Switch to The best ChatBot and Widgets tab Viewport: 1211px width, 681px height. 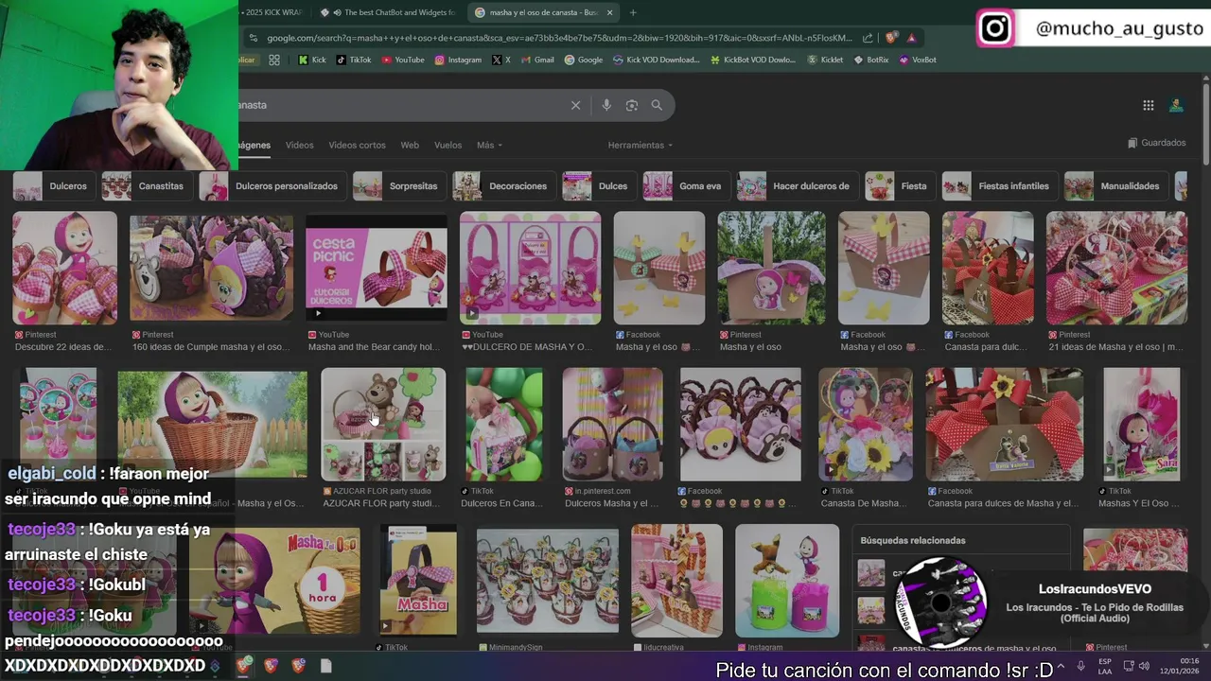[x=388, y=12]
